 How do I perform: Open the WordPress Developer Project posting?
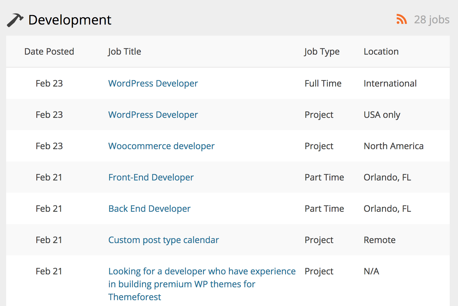coord(153,115)
